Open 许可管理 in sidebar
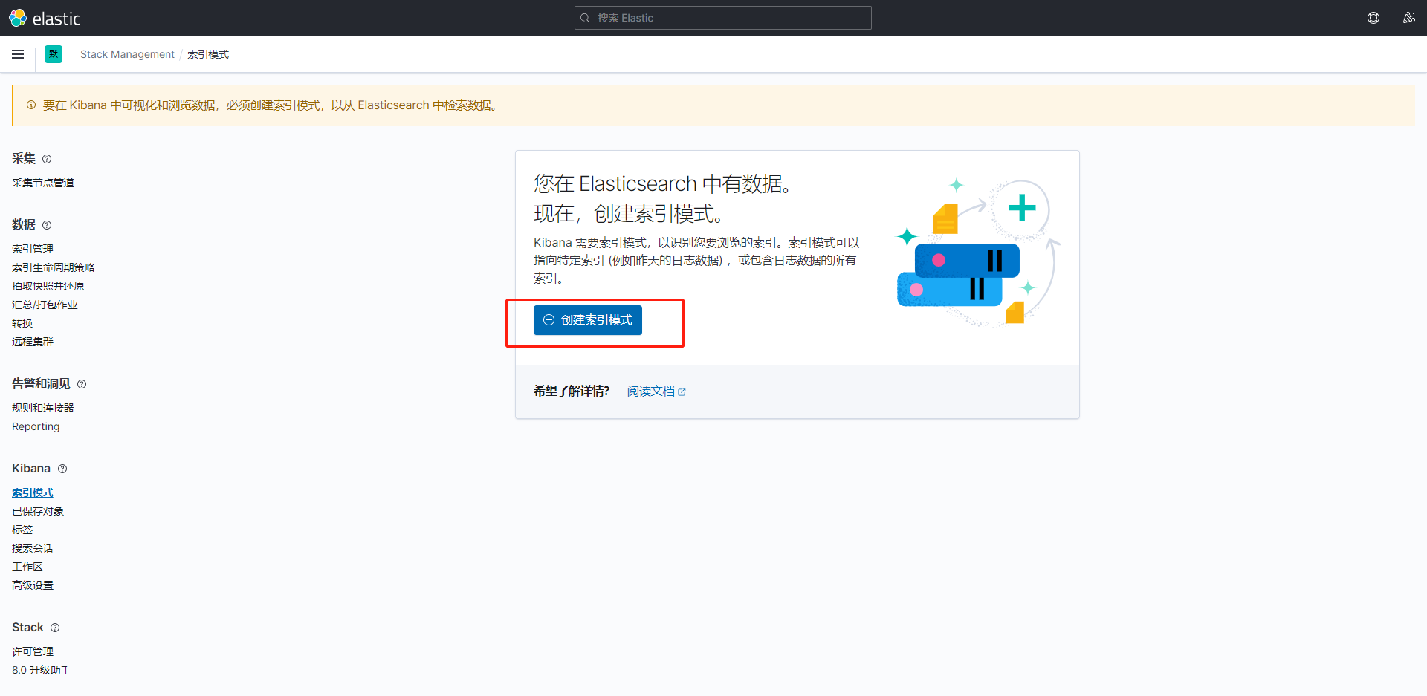This screenshot has width=1427, height=696. pos(33,651)
